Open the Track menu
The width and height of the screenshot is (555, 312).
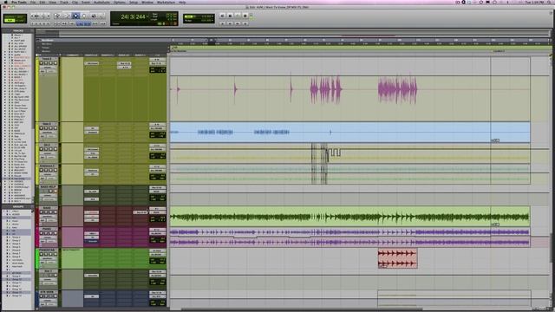[64, 2]
